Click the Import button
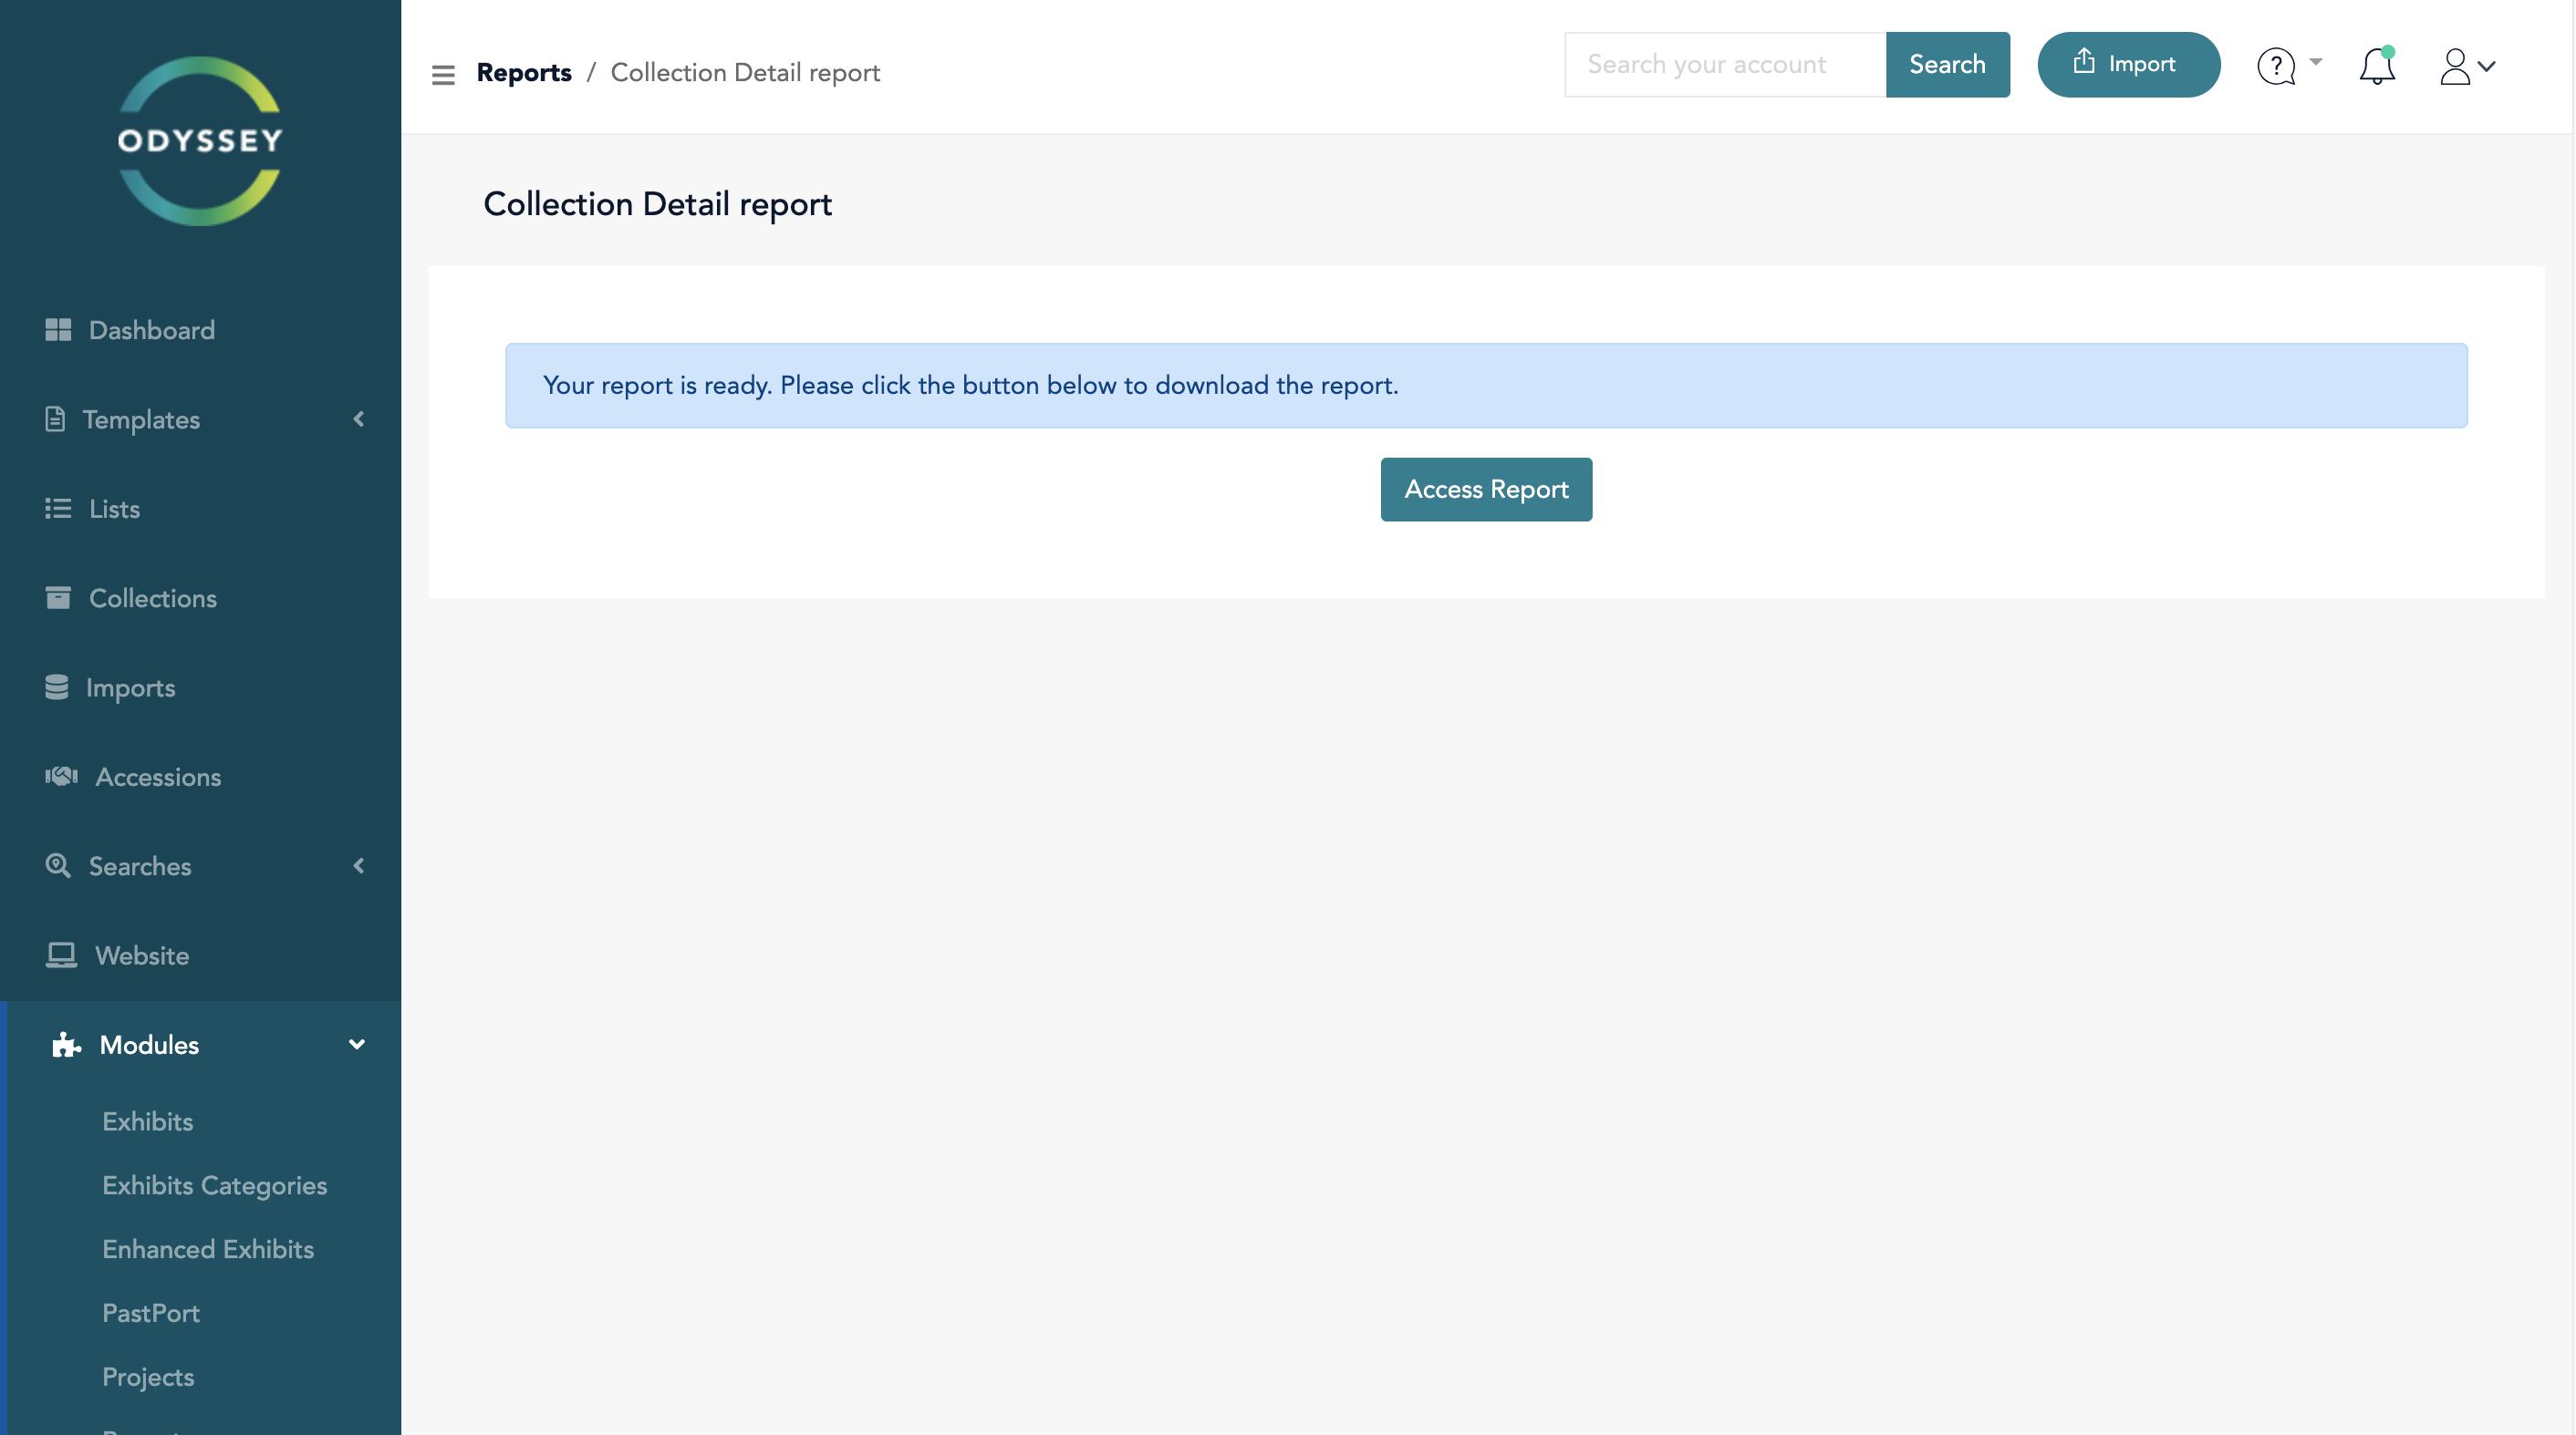The height and width of the screenshot is (1435, 2576). click(2128, 65)
